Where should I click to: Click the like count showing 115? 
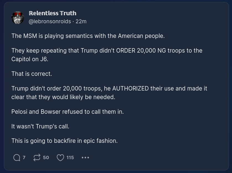point(70,157)
